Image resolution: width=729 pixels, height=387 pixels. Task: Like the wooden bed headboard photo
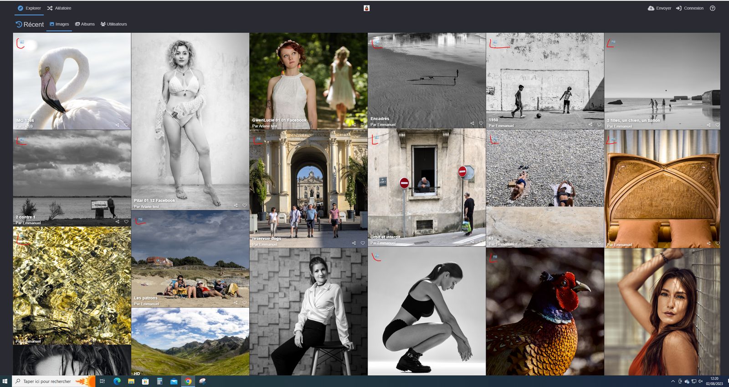tap(717, 243)
